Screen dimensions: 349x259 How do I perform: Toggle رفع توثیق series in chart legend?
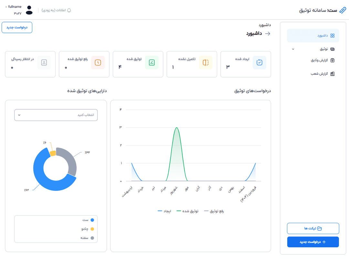(214, 211)
